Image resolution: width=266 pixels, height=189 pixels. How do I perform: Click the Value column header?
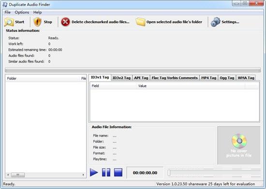click(x=191, y=86)
